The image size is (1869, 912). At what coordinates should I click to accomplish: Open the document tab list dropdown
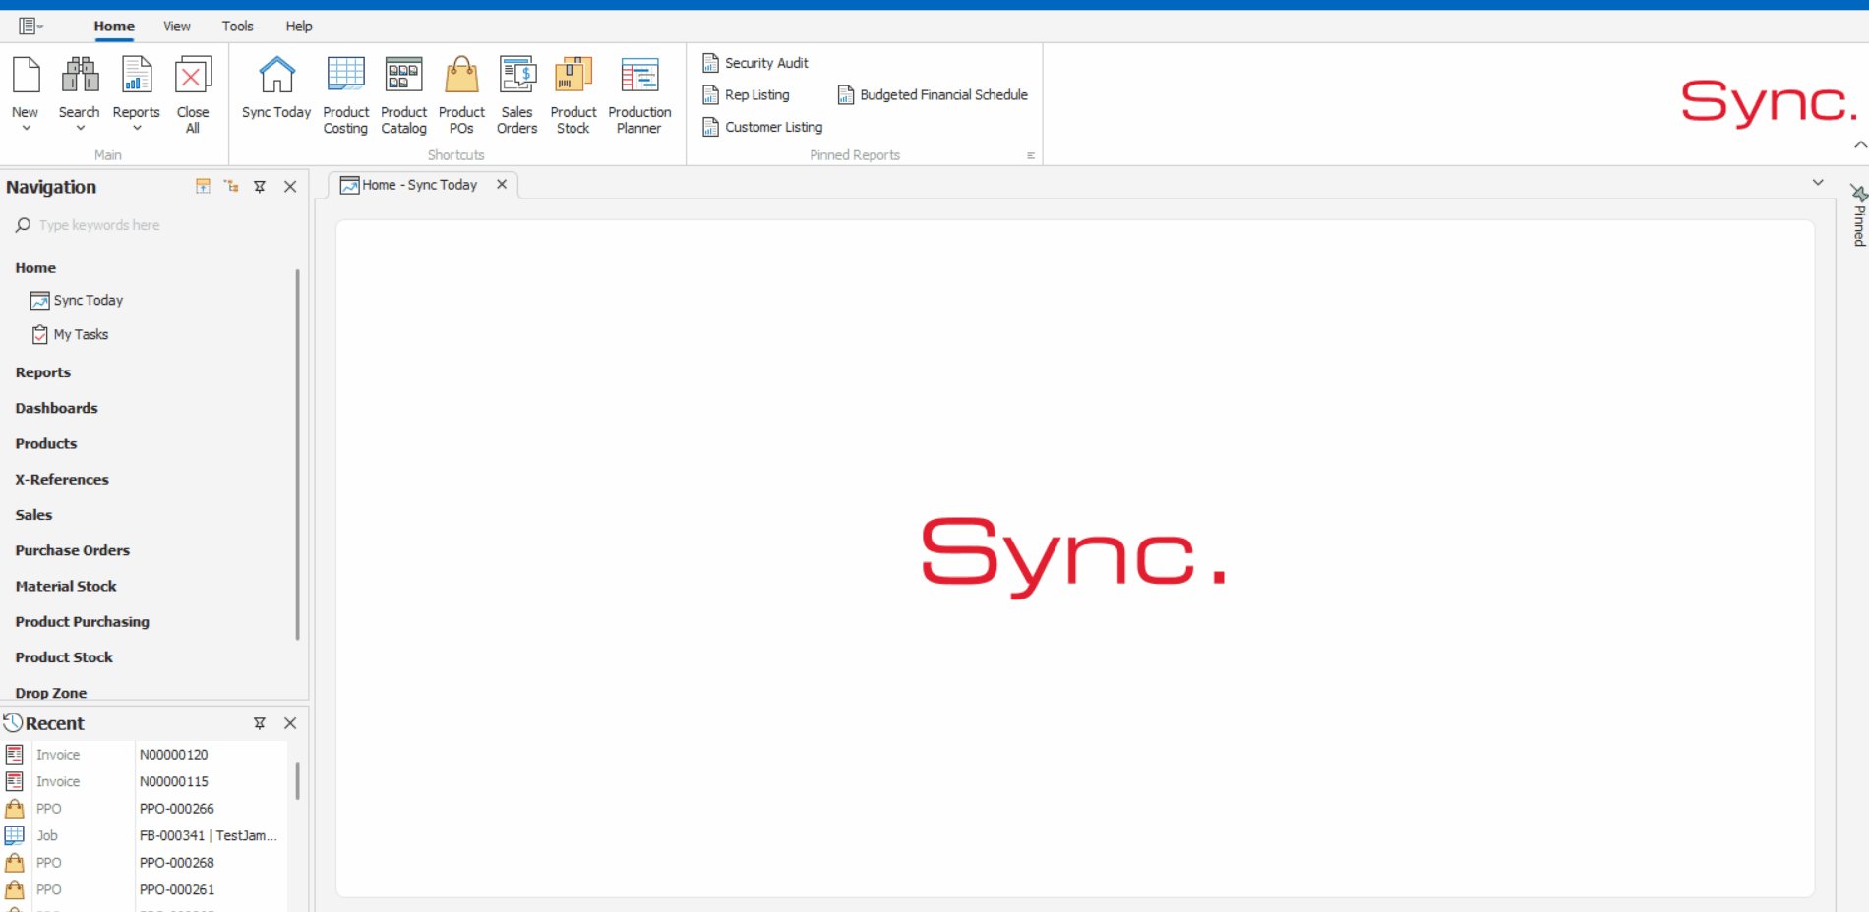click(x=1818, y=182)
